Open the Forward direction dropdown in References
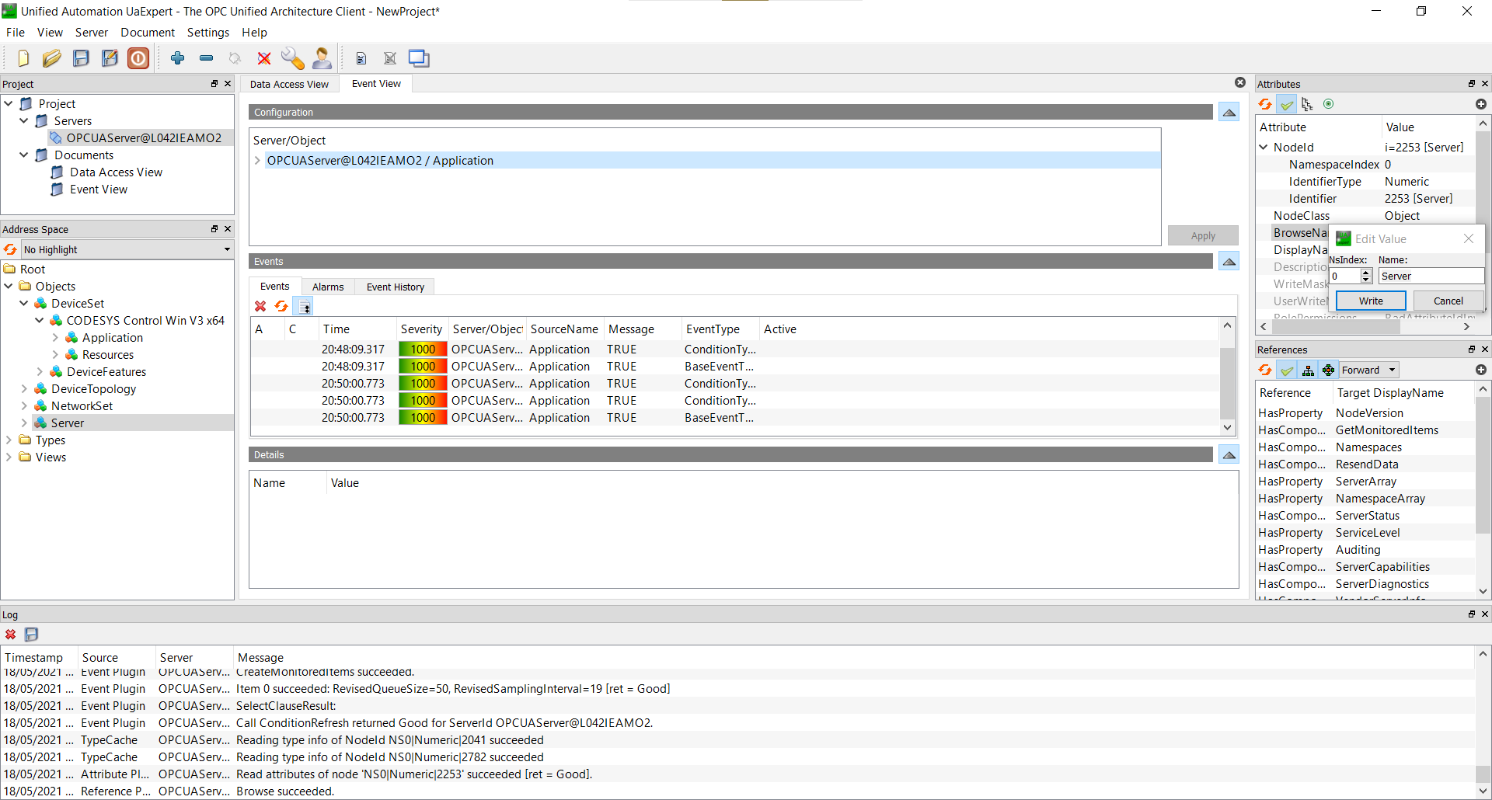This screenshot has height=800, width=1492. click(x=1368, y=370)
